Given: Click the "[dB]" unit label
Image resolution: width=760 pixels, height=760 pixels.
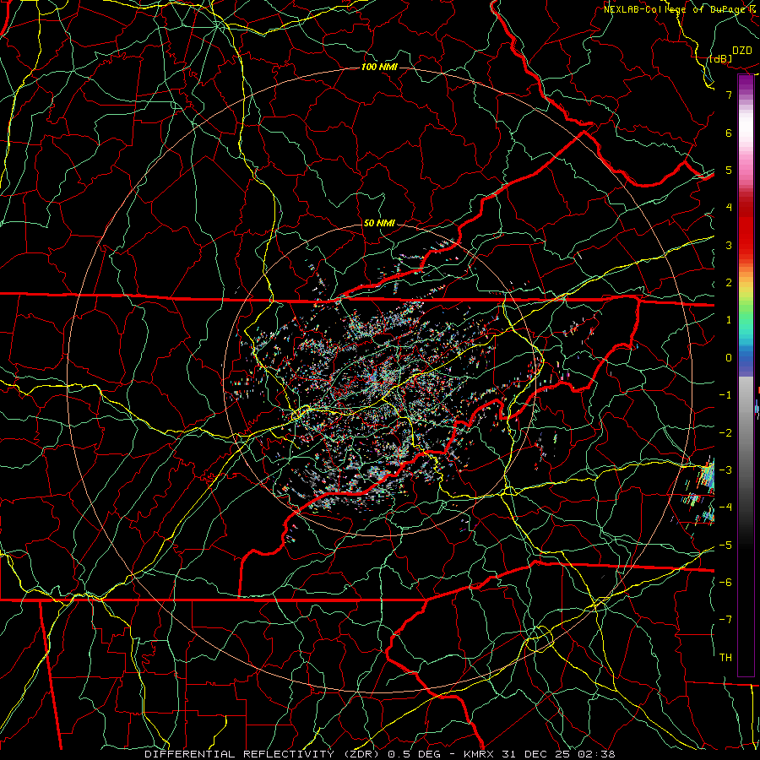Looking at the screenshot, I should 720,58.
